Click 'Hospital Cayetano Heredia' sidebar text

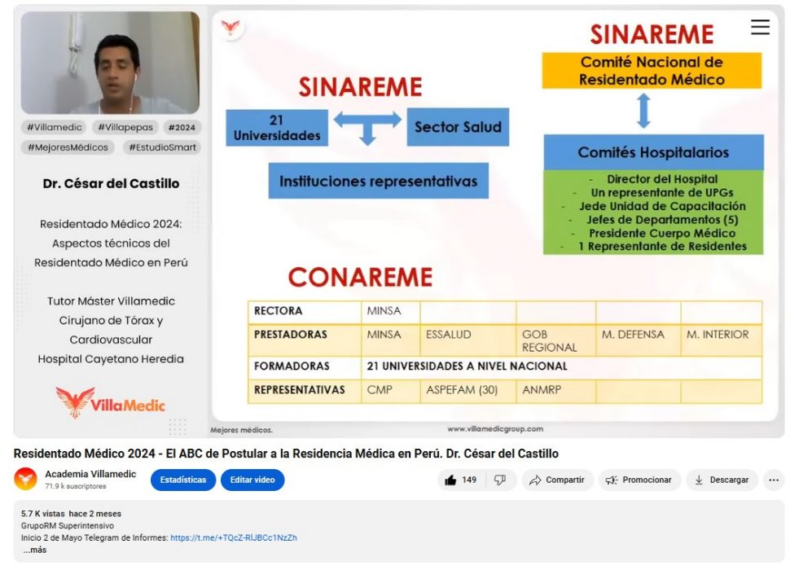point(111,359)
